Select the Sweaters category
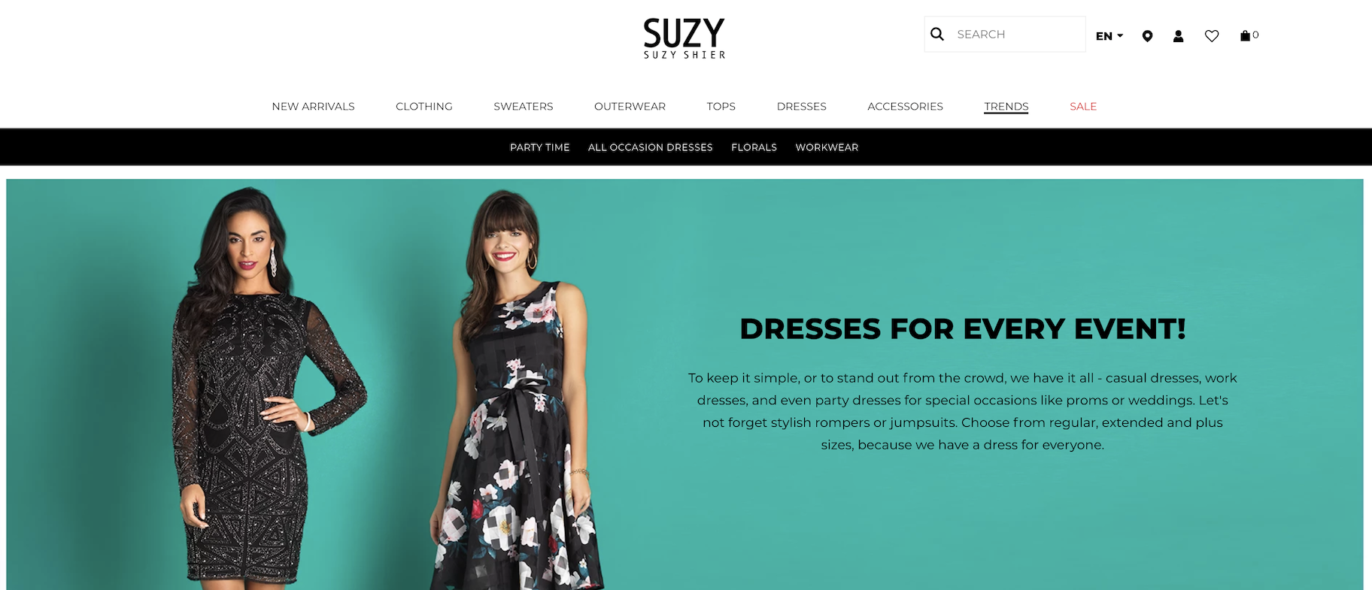The image size is (1372, 590). [x=524, y=107]
